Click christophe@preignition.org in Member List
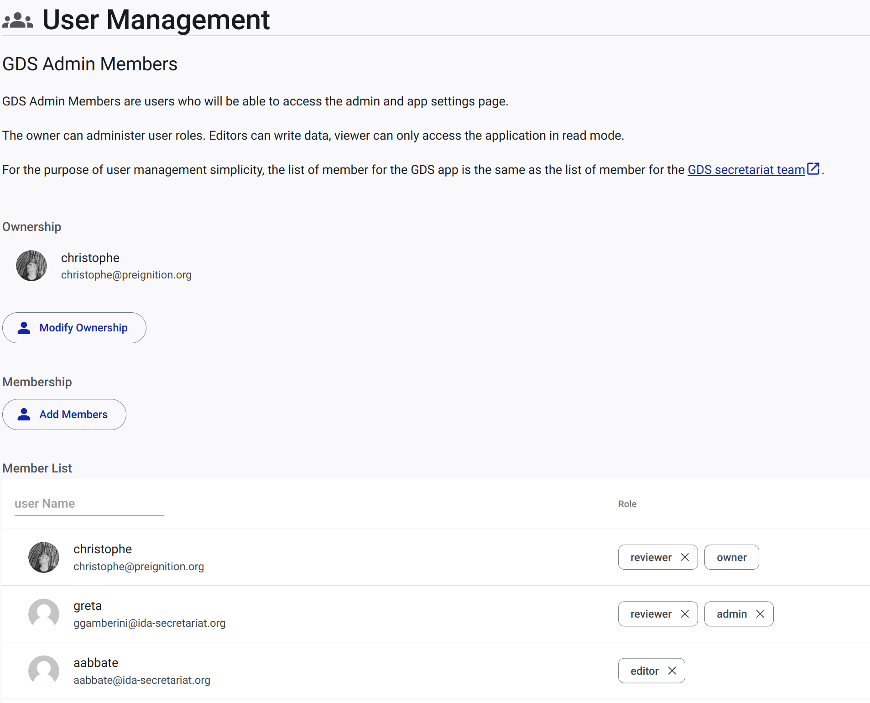The image size is (870, 703). pyautogui.click(x=139, y=567)
